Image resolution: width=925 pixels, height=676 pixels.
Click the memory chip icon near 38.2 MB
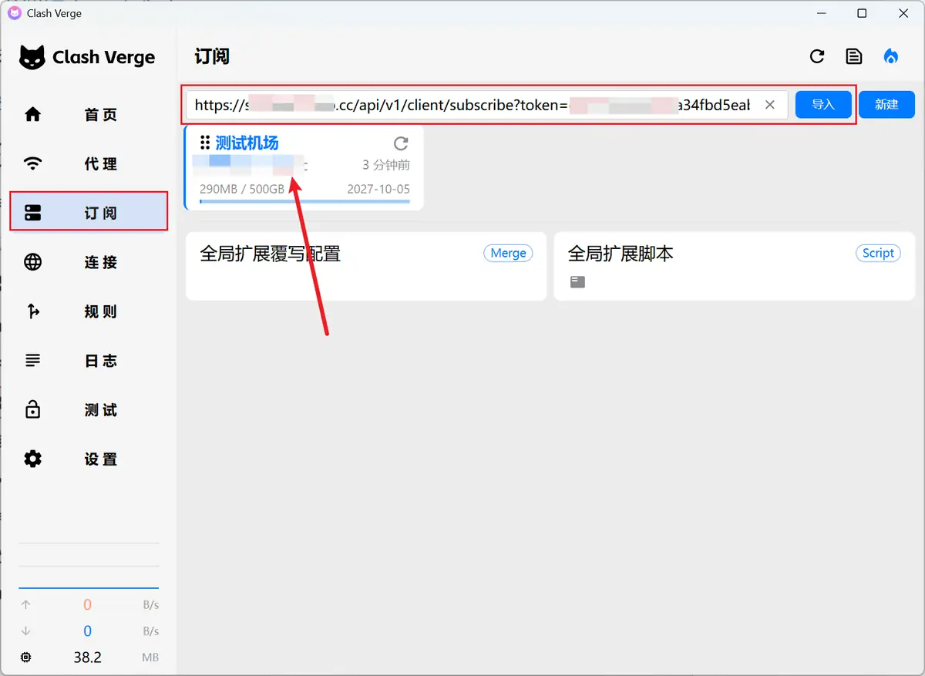(x=26, y=658)
